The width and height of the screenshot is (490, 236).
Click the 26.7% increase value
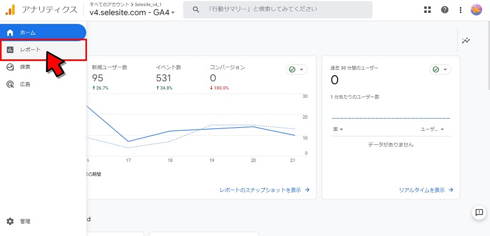[x=100, y=88]
